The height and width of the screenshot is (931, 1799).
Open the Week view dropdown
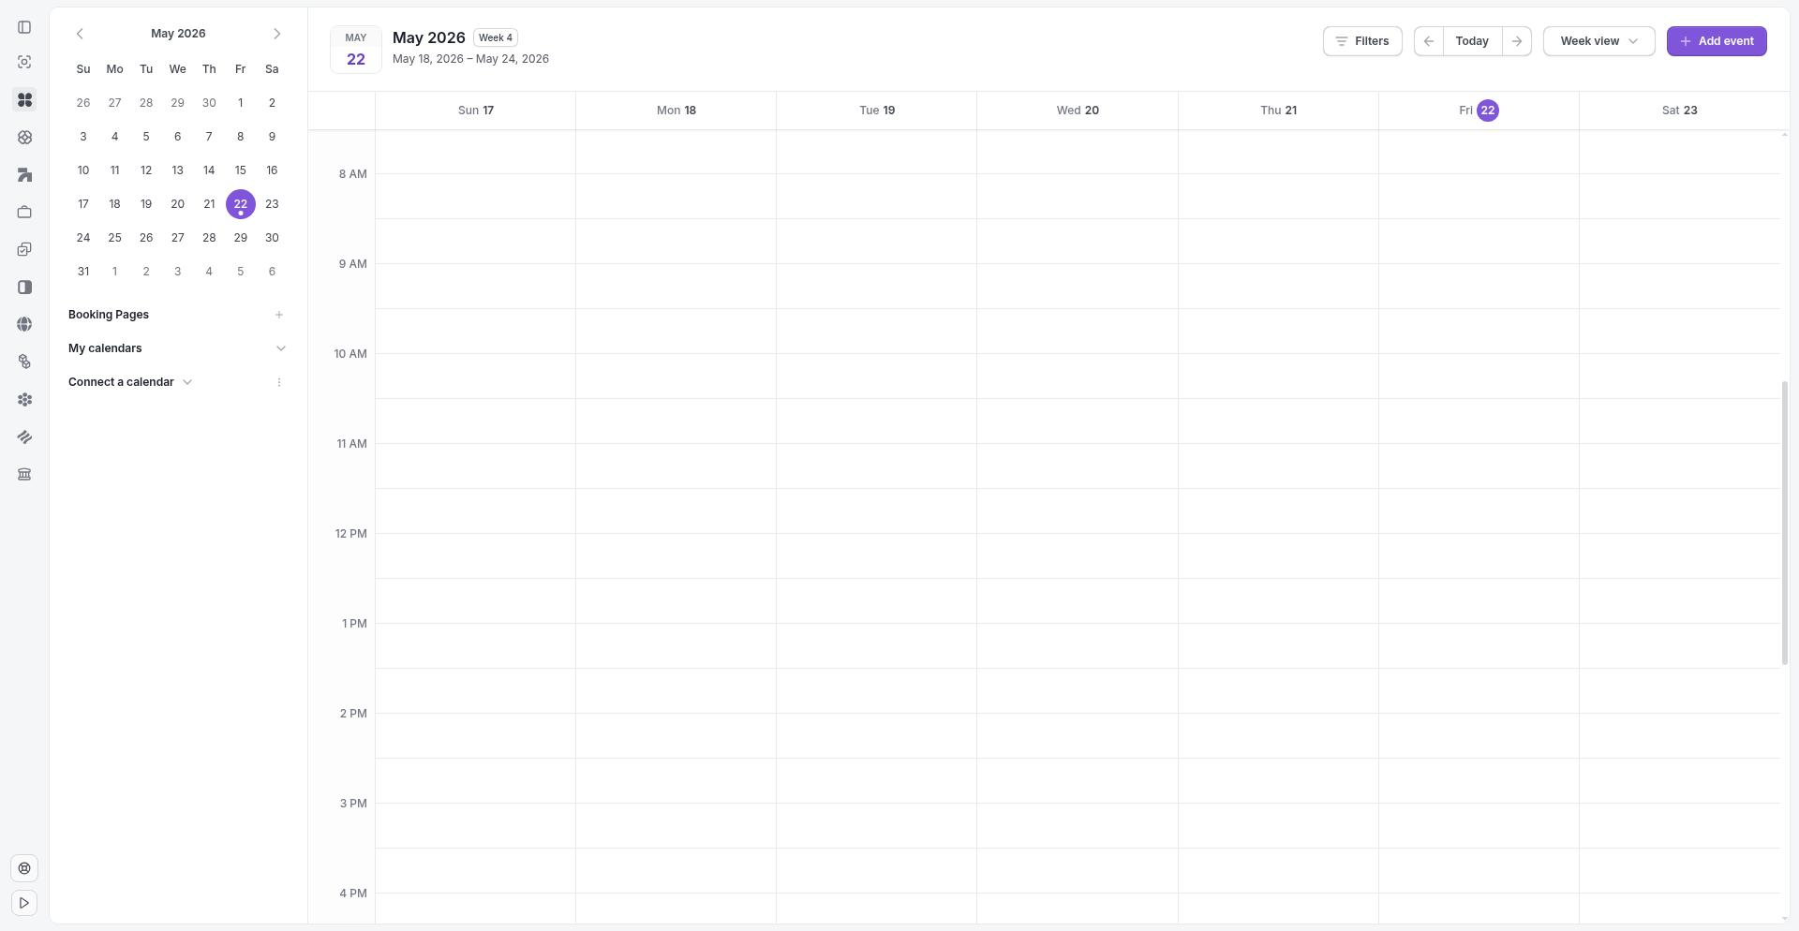1598,41
